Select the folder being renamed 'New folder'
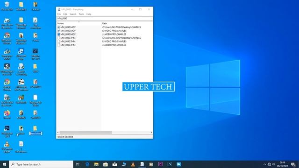 tap(36, 130)
